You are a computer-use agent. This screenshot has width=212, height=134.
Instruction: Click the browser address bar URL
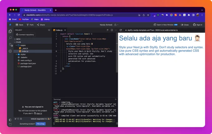pyautogui.click(x=70, y=15)
